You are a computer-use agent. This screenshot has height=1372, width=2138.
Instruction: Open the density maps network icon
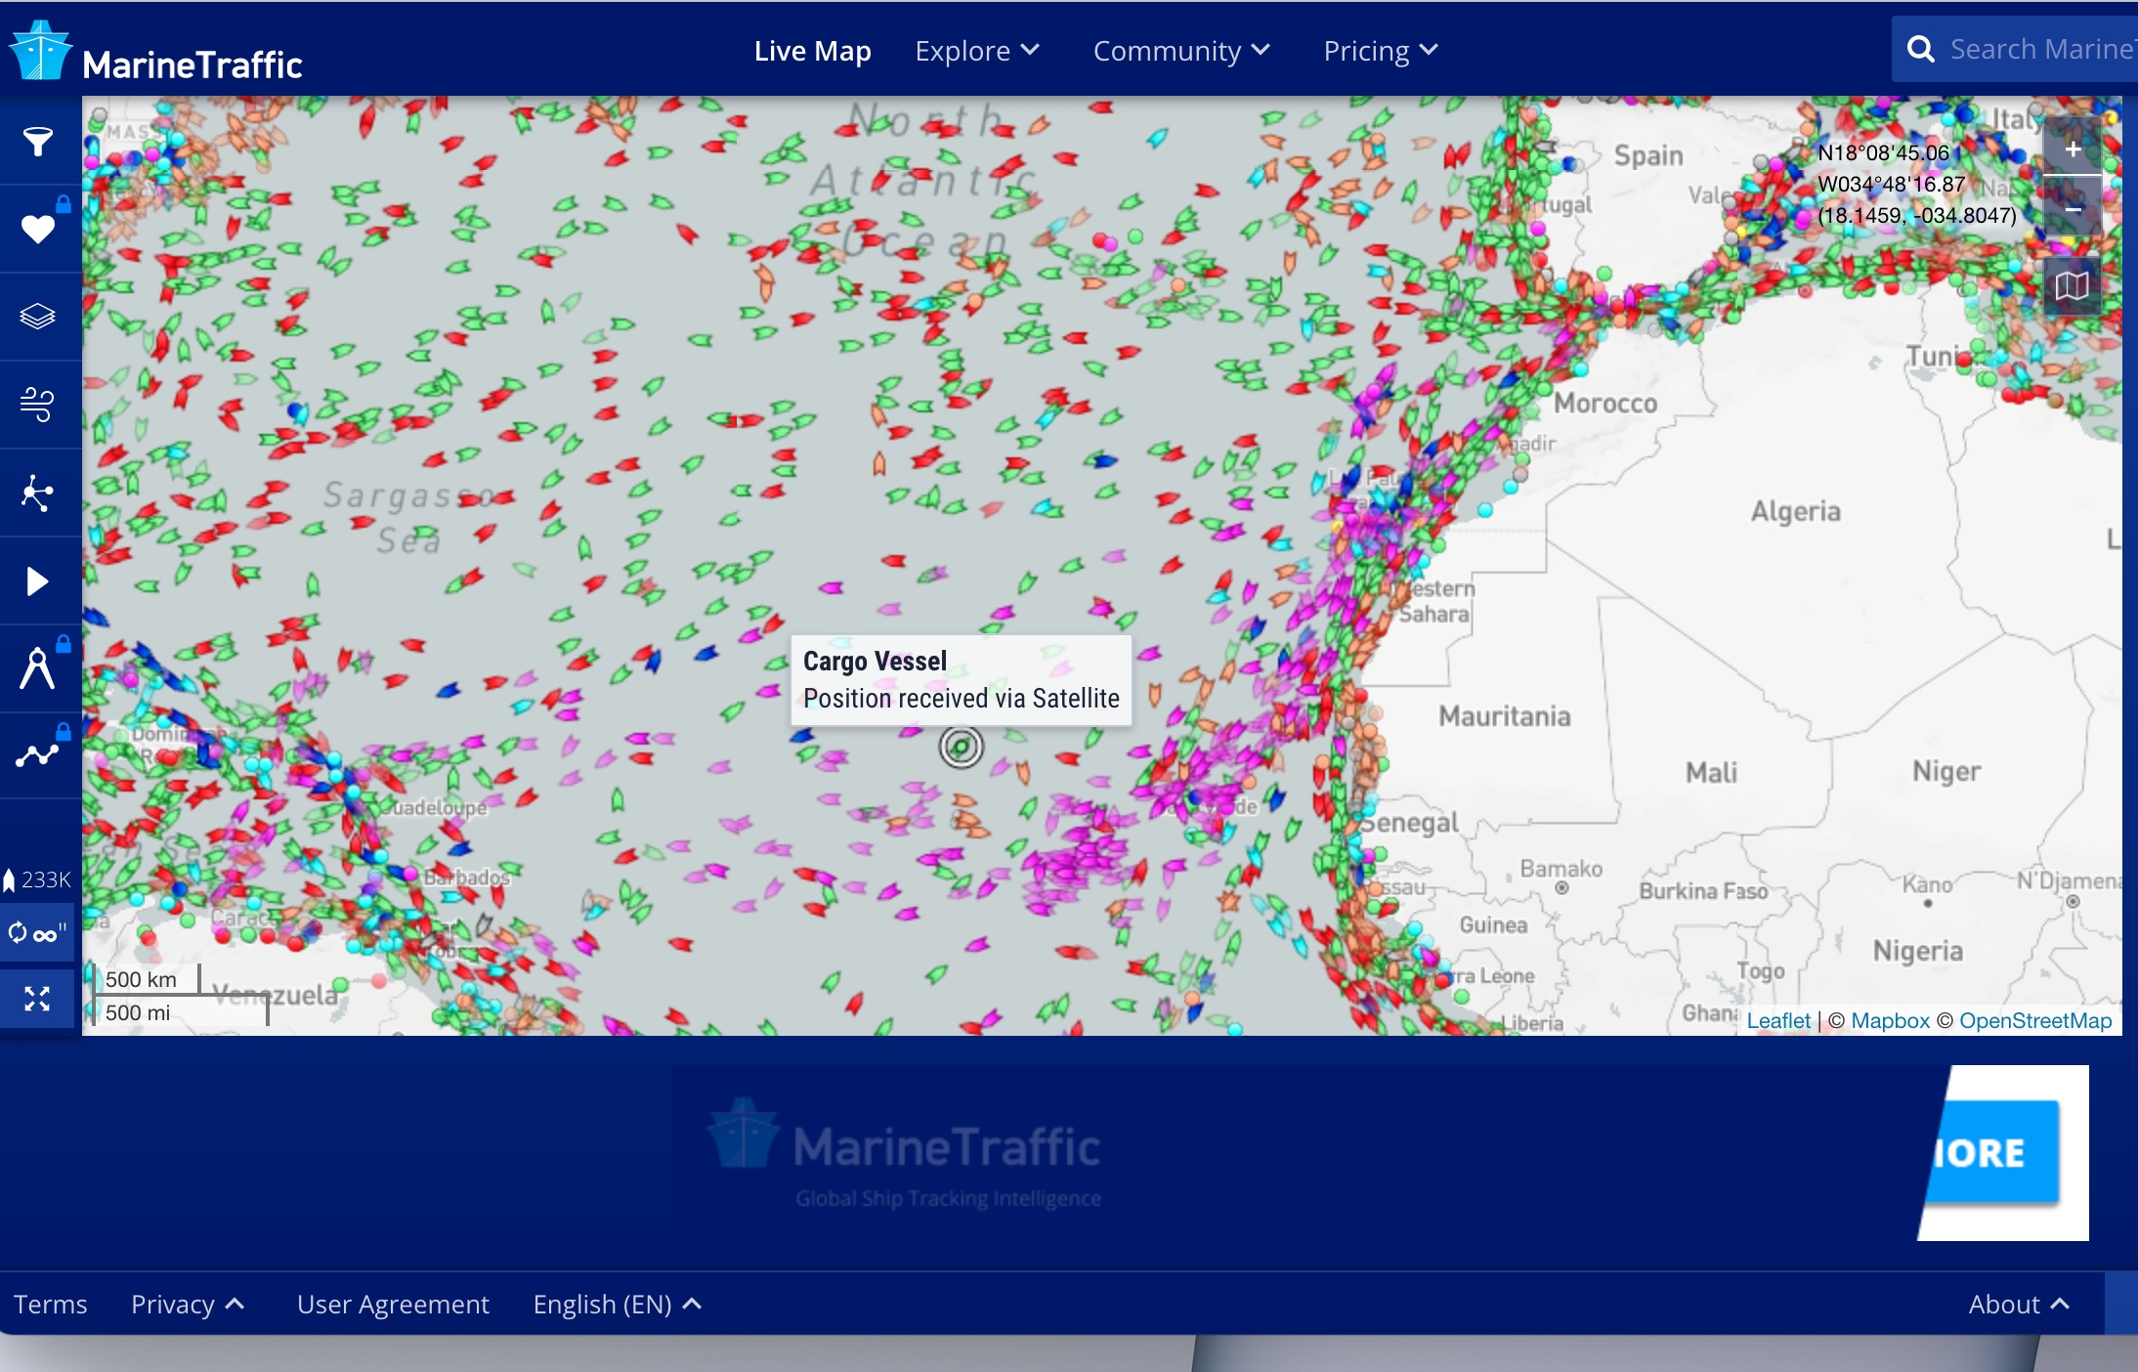(x=38, y=493)
